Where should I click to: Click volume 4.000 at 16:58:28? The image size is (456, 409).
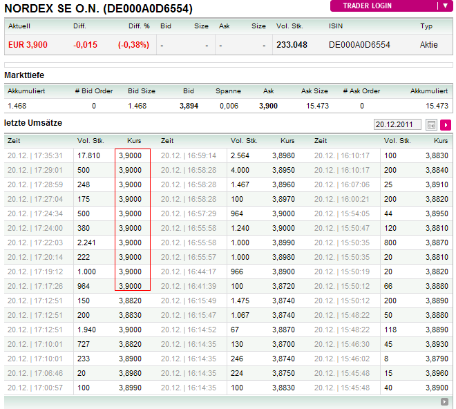(240, 170)
